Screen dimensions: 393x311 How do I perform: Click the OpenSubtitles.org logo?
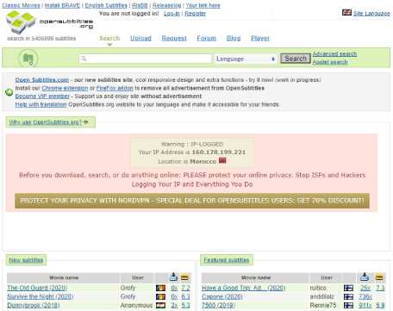(x=49, y=22)
